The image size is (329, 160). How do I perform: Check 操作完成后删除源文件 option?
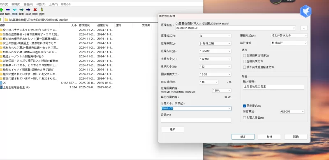pos(244,67)
